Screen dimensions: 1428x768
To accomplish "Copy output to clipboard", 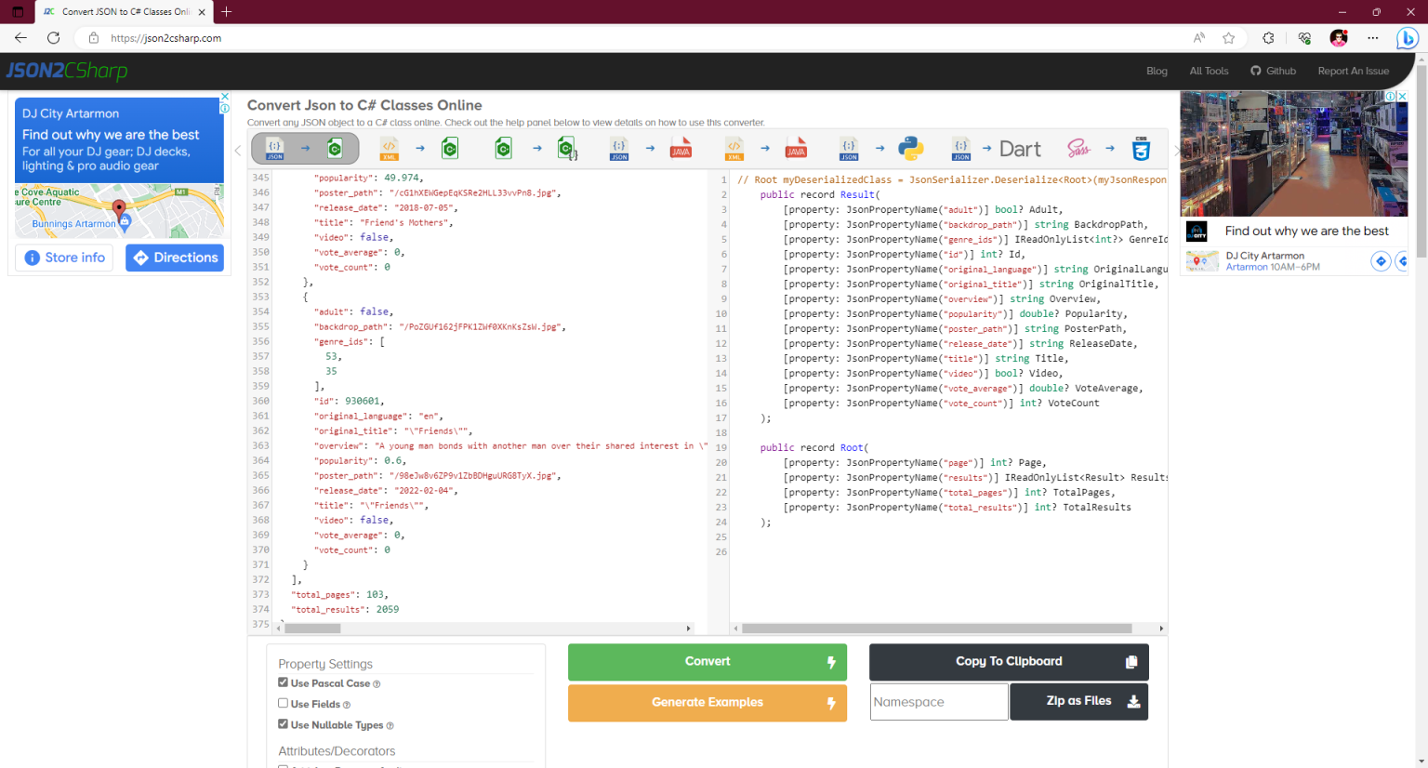I will (x=1009, y=661).
